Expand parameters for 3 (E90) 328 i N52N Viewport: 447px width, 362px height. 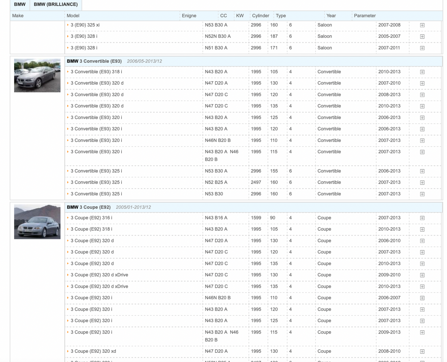pyautogui.click(x=422, y=36)
